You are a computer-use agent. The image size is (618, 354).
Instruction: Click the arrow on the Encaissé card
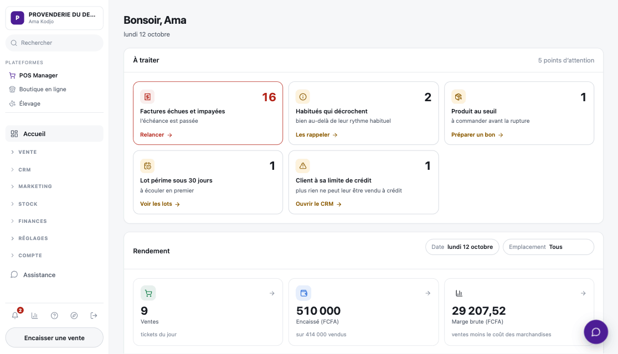click(x=428, y=293)
